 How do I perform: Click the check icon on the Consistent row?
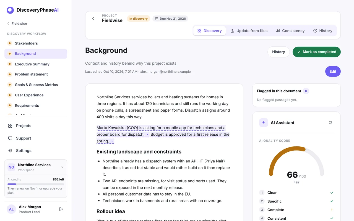coord(332,218)
